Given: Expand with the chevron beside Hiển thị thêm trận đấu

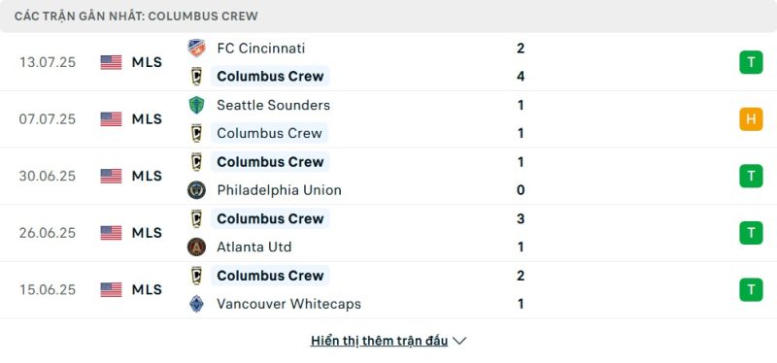Looking at the screenshot, I should [459, 341].
